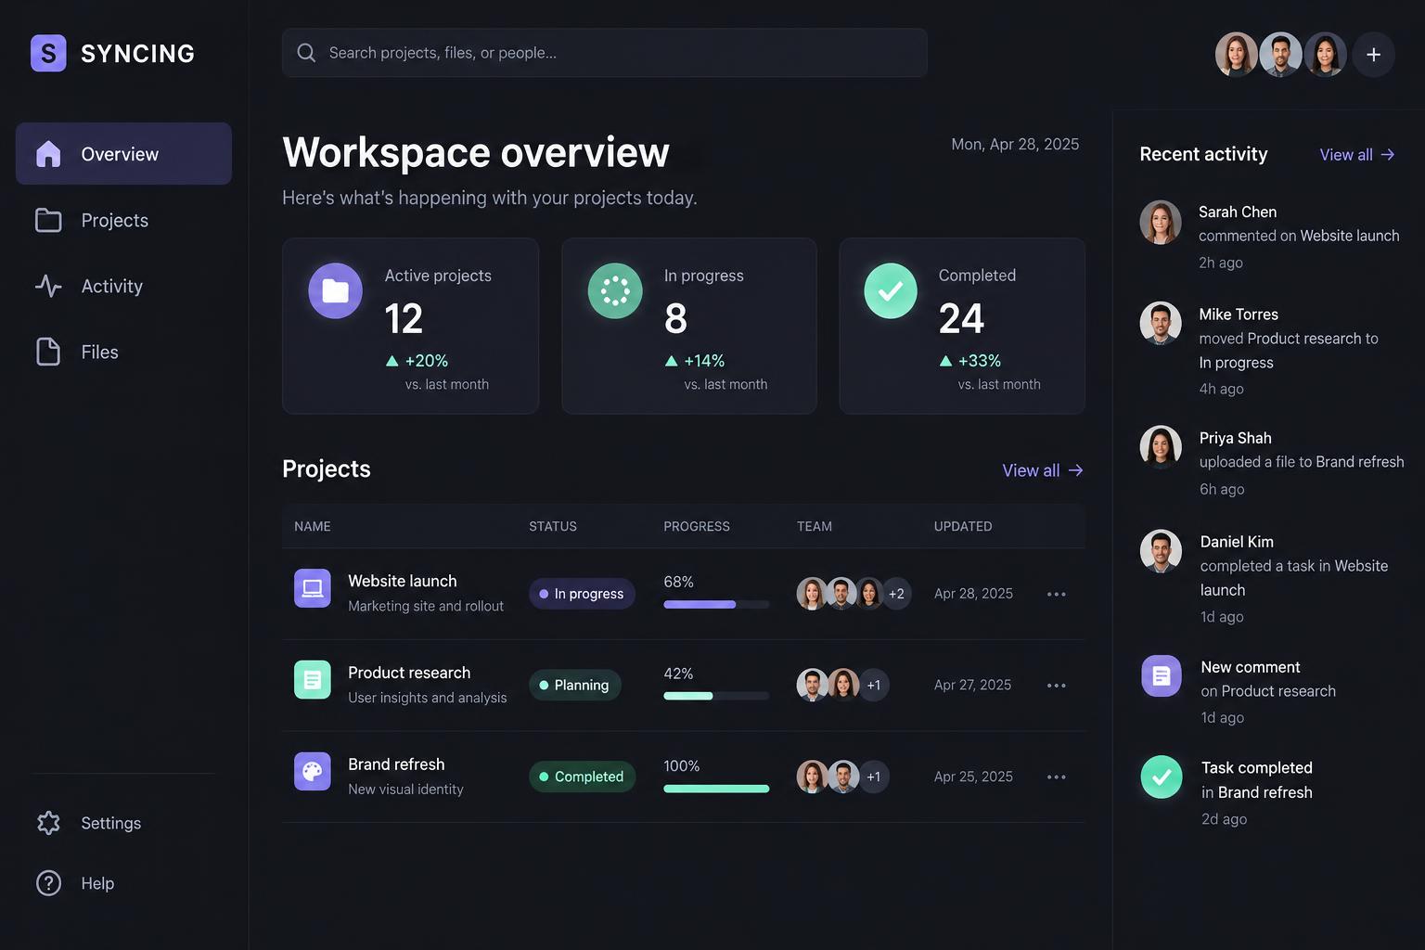Click the New comment activity icon

[1162, 676]
